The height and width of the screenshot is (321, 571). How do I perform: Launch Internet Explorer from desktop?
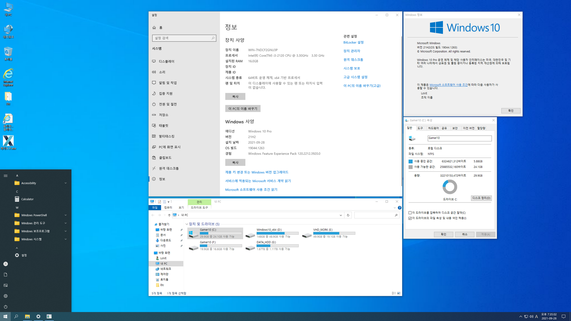click(x=8, y=77)
